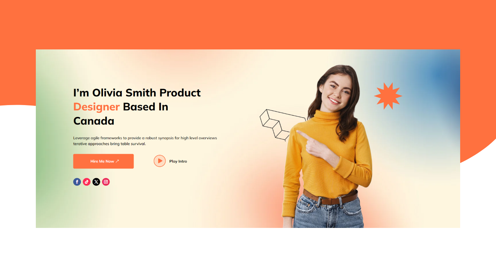This screenshot has height=277, width=496.
Task: Click the orange circular play icon
Action: (x=160, y=161)
